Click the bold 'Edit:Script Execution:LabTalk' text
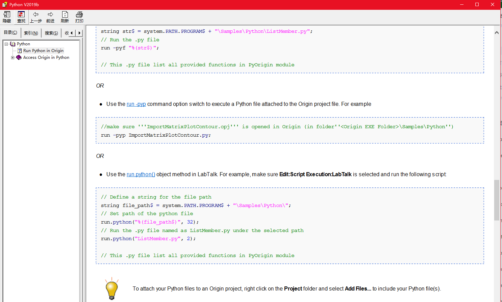The image size is (502, 302). coord(316,175)
